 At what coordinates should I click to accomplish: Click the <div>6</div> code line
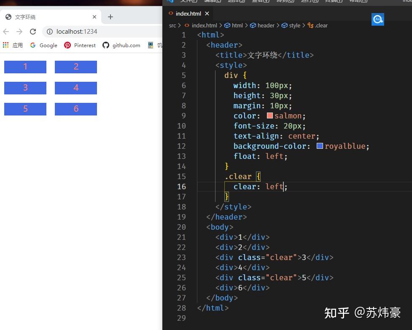click(242, 287)
